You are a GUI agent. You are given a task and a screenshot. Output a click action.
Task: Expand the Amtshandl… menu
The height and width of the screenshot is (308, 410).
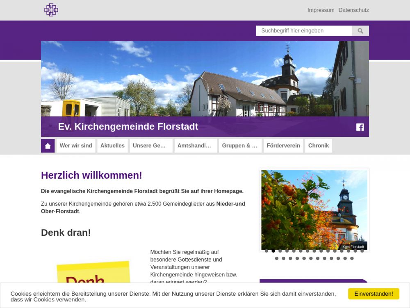point(196,146)
